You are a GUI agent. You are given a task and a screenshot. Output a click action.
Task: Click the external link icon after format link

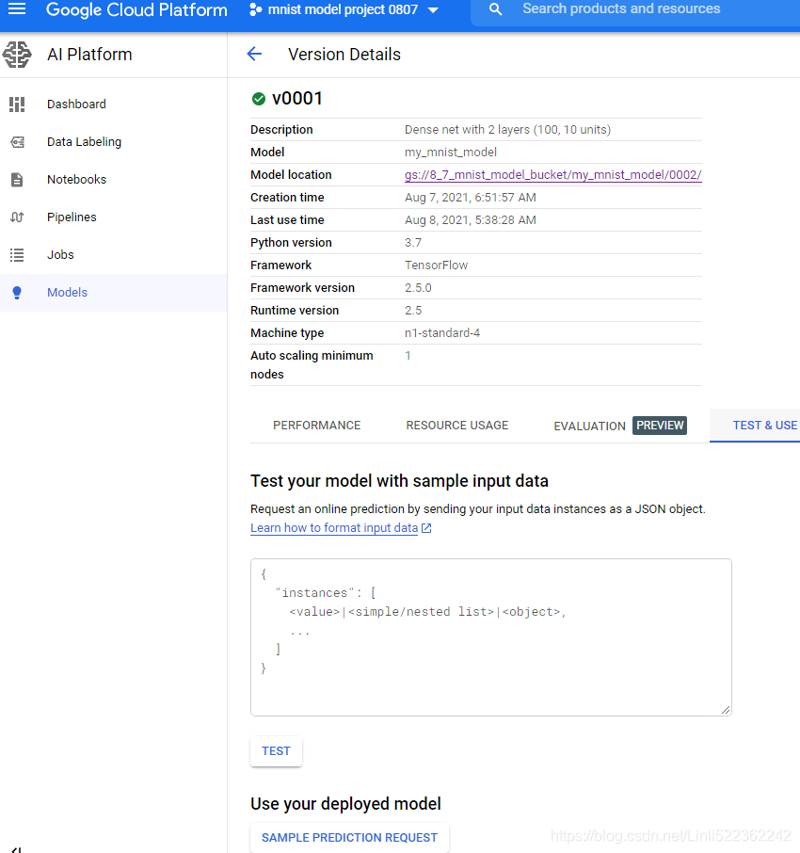(x=426, y=527)
